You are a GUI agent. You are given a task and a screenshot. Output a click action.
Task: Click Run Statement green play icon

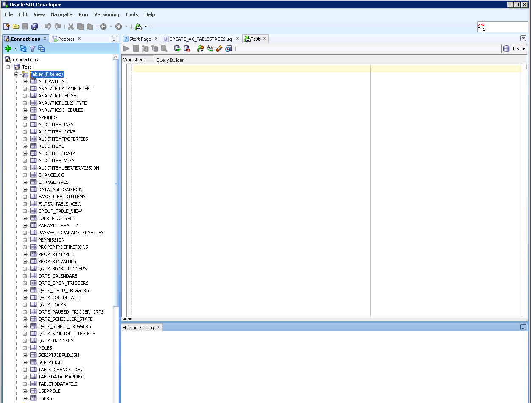tap(126, 49)
